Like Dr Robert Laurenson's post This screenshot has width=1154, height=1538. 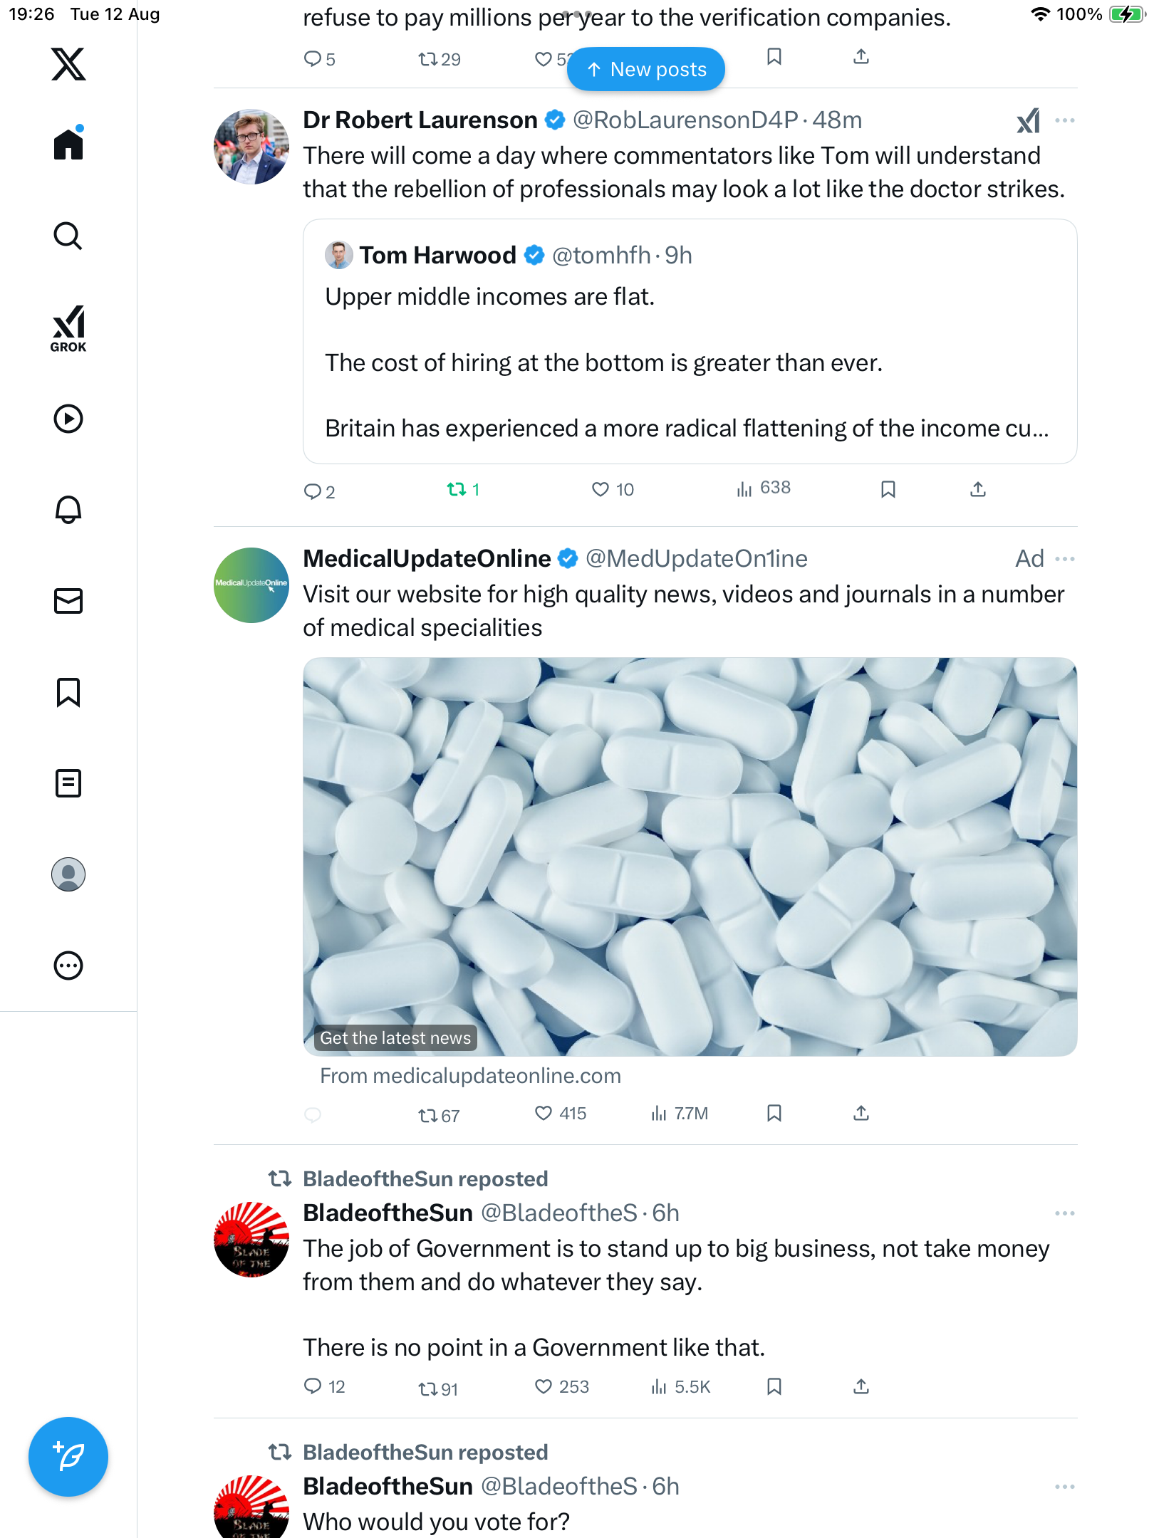(601, 490)
